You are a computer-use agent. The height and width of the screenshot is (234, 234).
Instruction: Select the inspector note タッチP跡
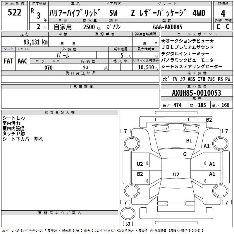(x=13, y=134)
